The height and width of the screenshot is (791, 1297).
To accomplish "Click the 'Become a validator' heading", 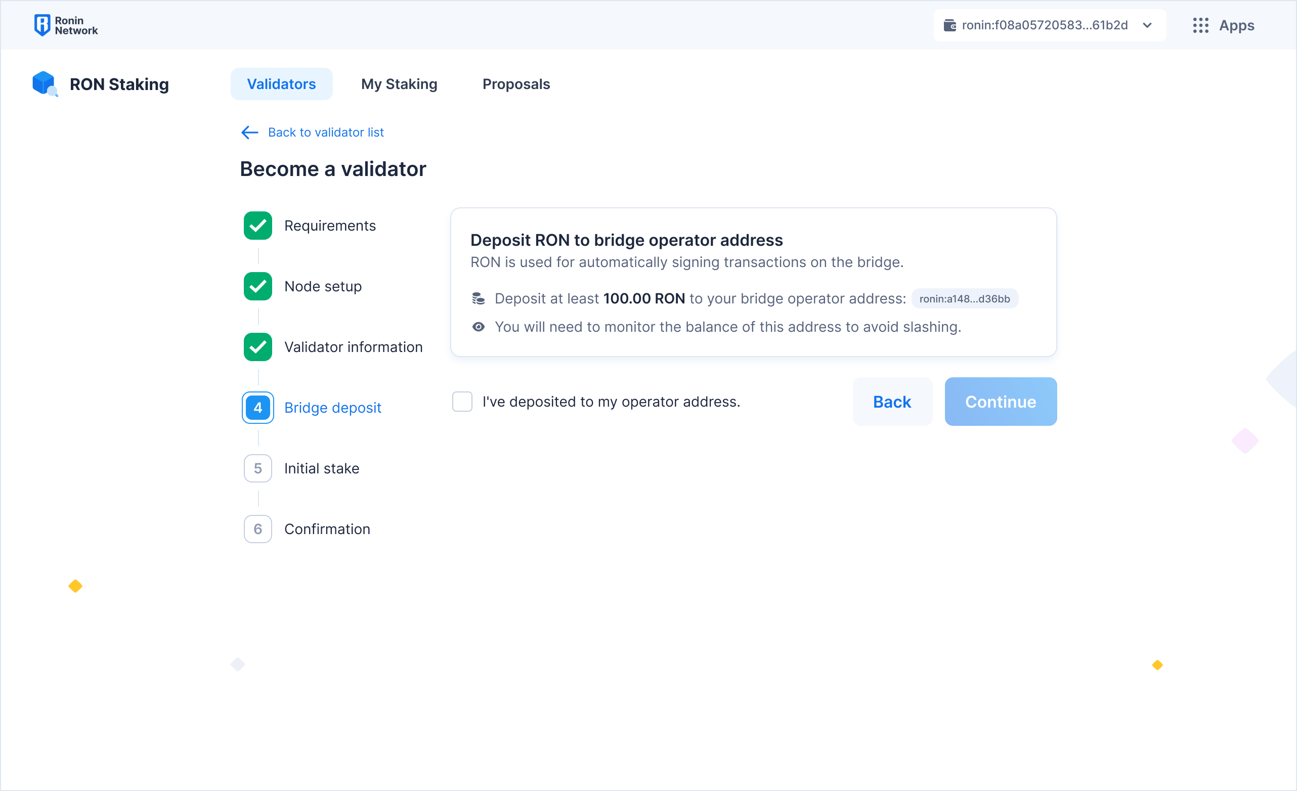I will pos(333,169).
